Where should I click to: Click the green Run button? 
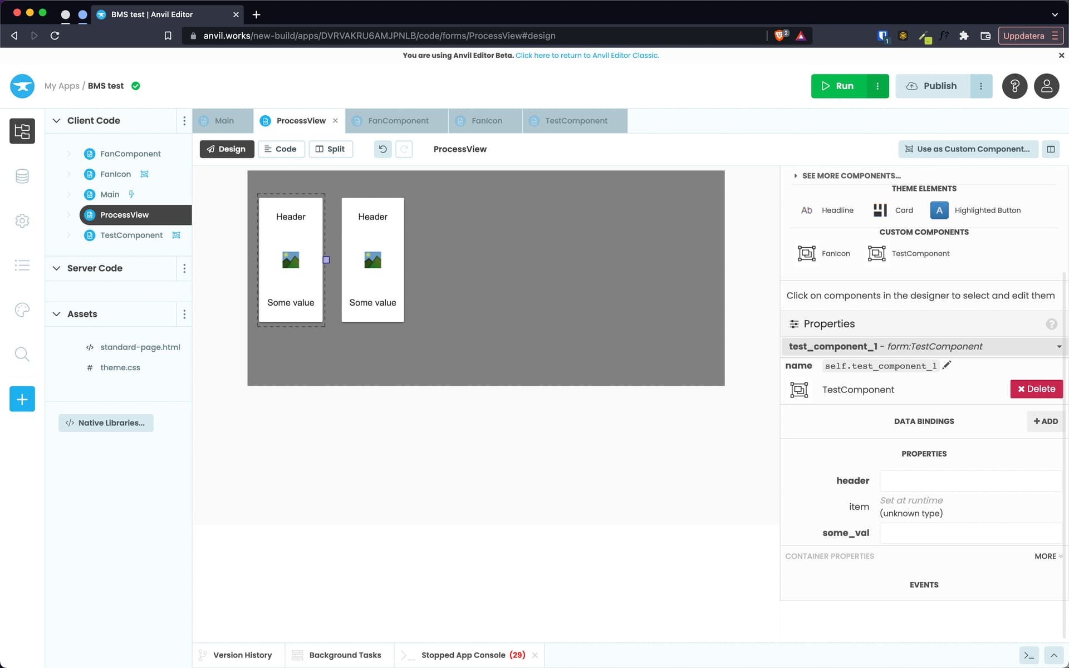837,86
